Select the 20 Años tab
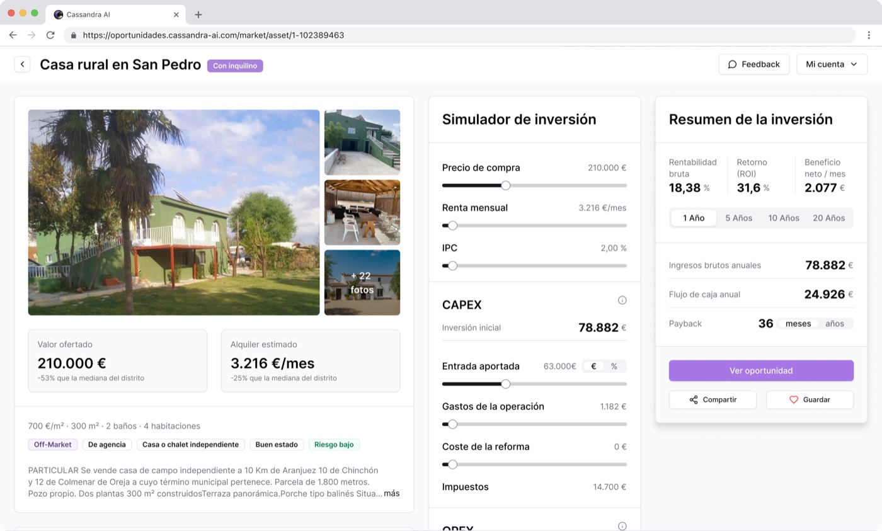The height and width of the screenshot is (531, 882). (828, 218)
